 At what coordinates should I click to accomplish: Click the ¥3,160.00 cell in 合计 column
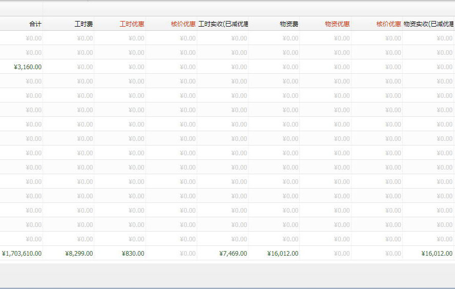(x=28, y=67)
